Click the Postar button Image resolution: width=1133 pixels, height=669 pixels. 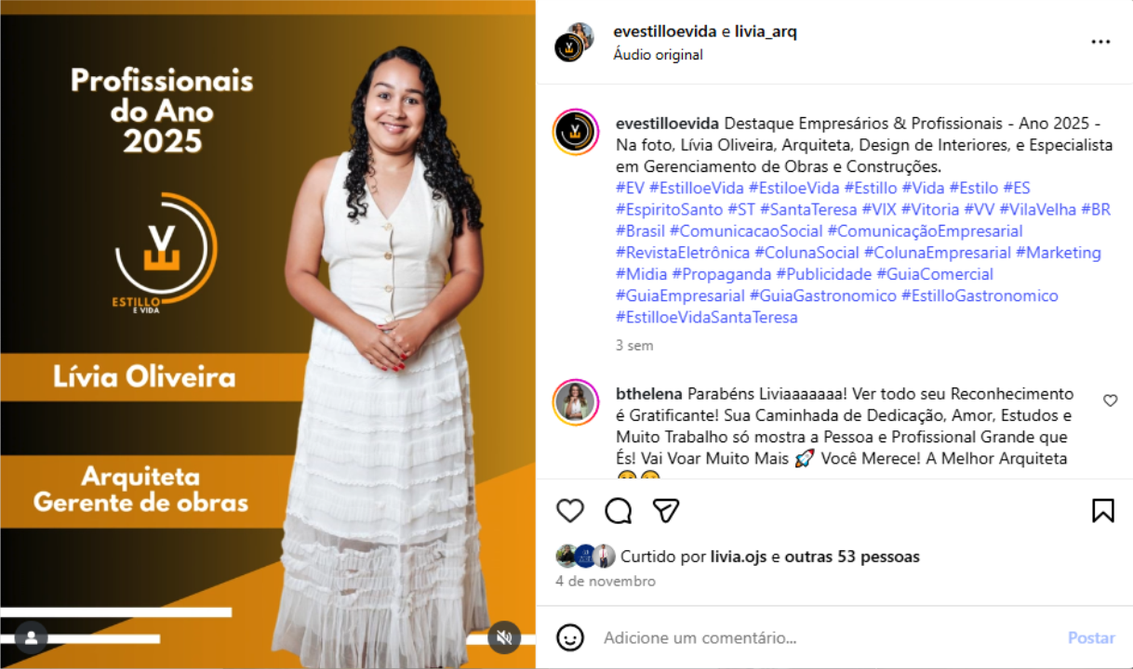[x=1091, y=638]
